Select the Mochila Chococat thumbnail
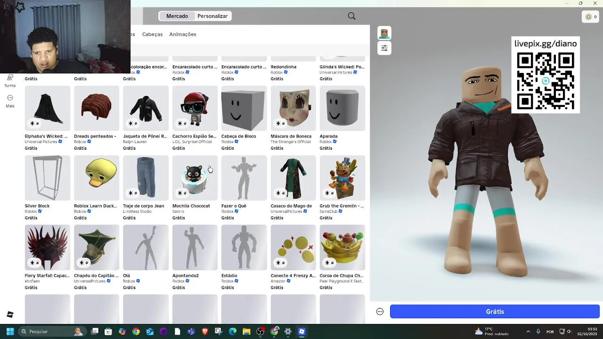Viewport: 603px width, 339px height. (195, 178)
